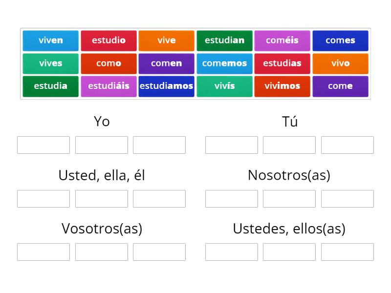Click the last empty box under Ustedes, ellos(as)

347,252
